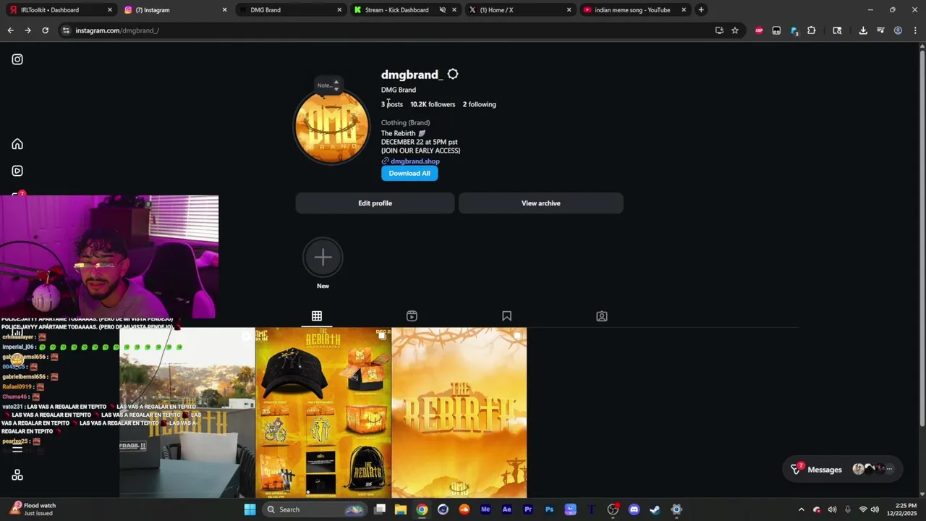The height and width of the screenshot is (521, 926).
Task: Bookmark this page with the star icon
Action: (x=735, y=30)
